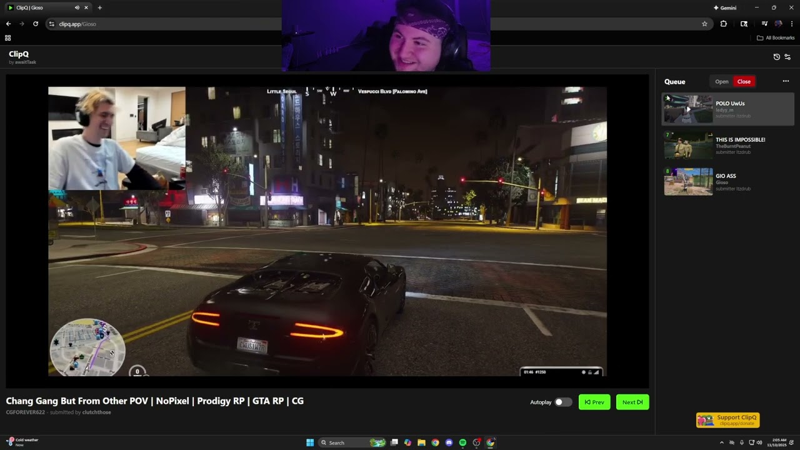Open Chrome profile avatar
The width and height of the screenshot is (800, 450).
point(778,24)
